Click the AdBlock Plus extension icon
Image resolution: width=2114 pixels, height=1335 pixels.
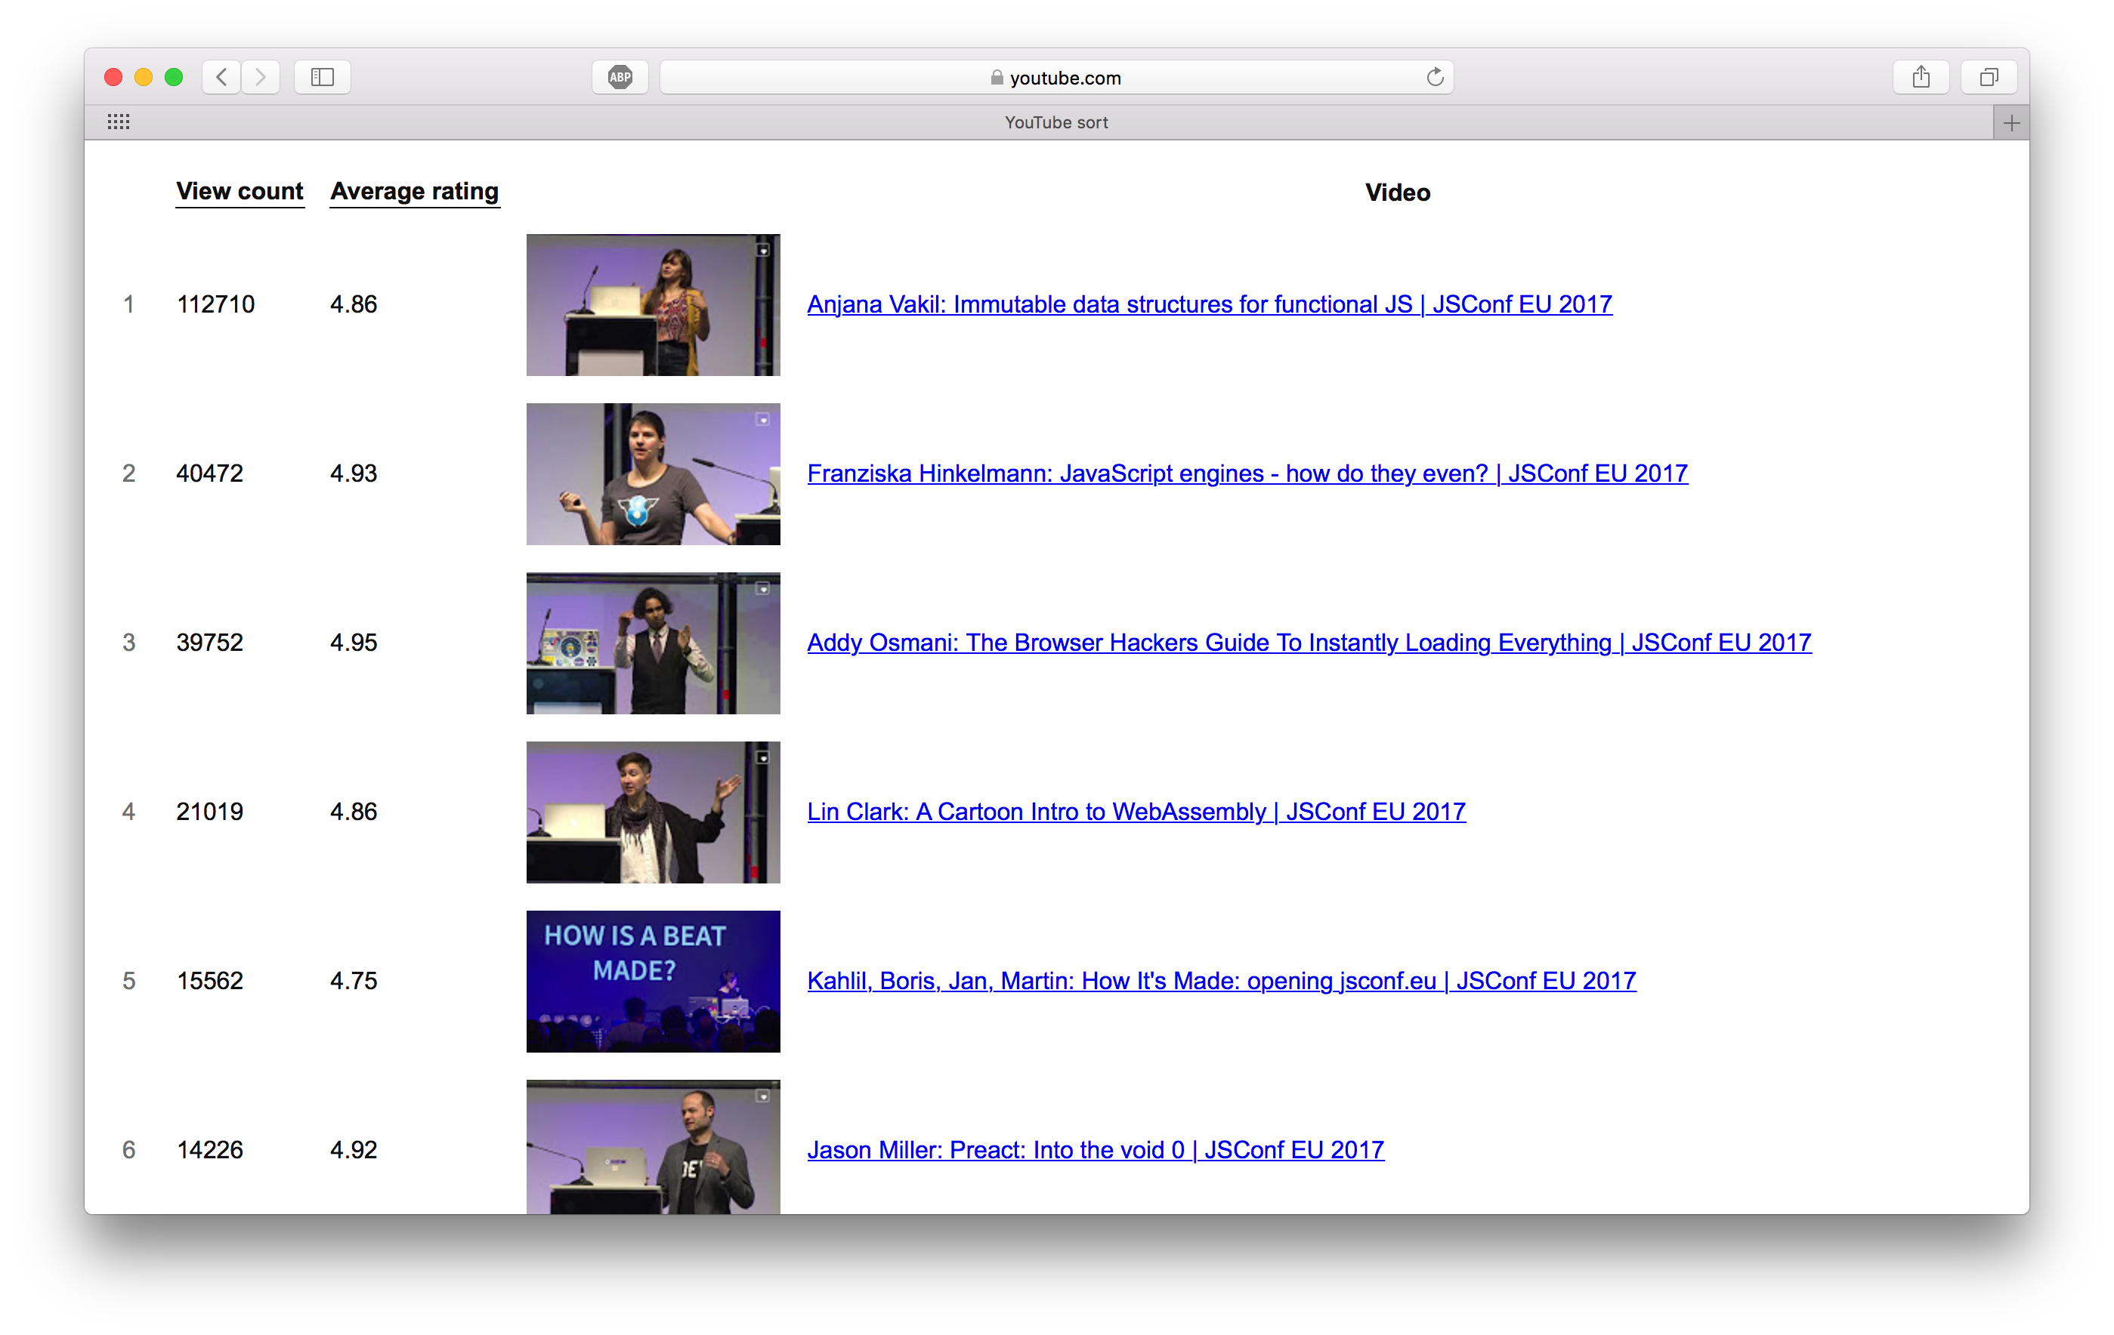click(619, 77)
